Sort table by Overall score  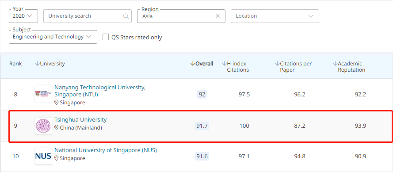(x=202, y=64)
